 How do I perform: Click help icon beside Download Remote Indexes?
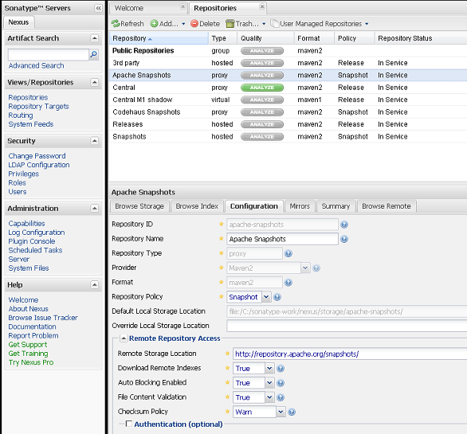281,369
